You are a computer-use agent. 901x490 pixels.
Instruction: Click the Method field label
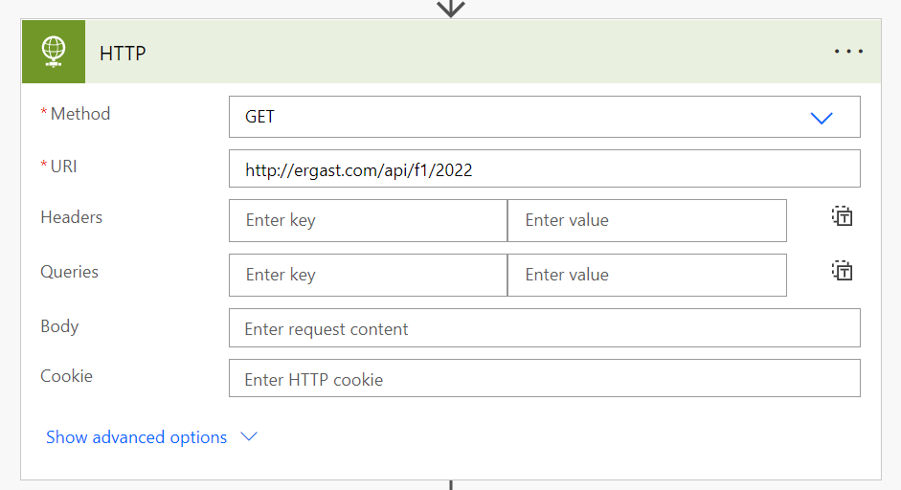[80, 114]
